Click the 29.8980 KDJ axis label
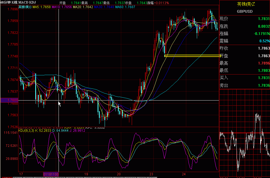Viewport: 270px width, 178px height. (x=12, y=159)
